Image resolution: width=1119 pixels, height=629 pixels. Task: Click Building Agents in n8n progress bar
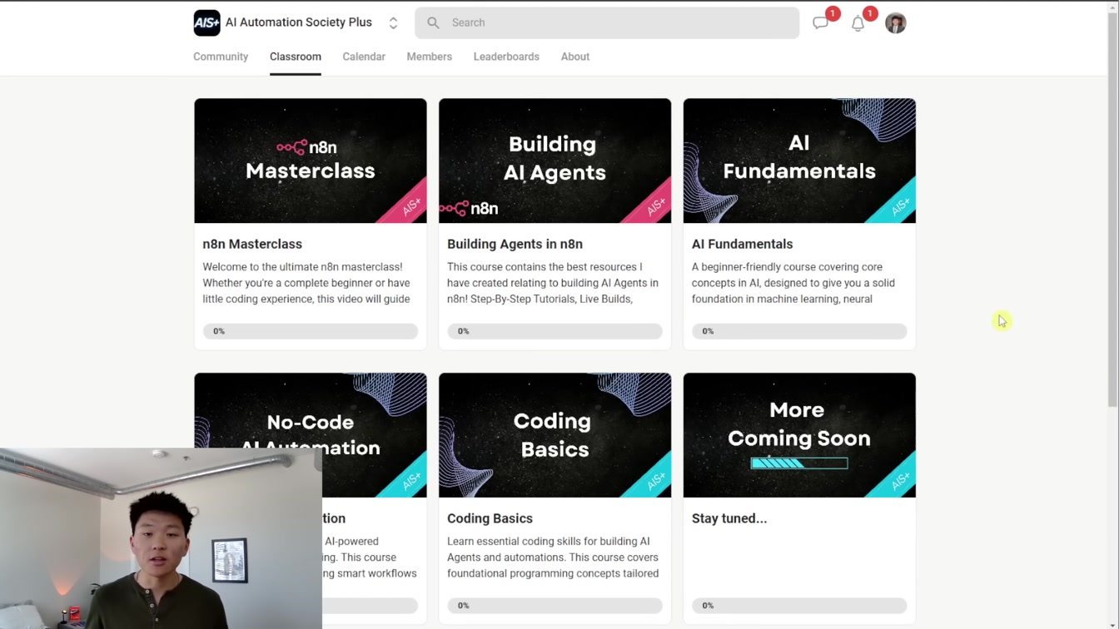pyautogui.click(x=555, y=331)
